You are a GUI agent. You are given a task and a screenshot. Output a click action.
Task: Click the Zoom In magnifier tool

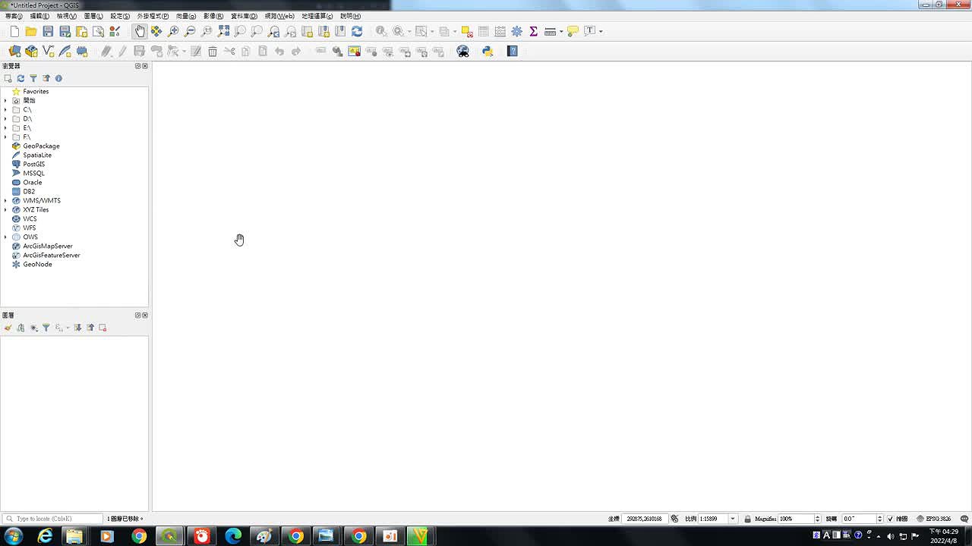click(x=173, y=31)
